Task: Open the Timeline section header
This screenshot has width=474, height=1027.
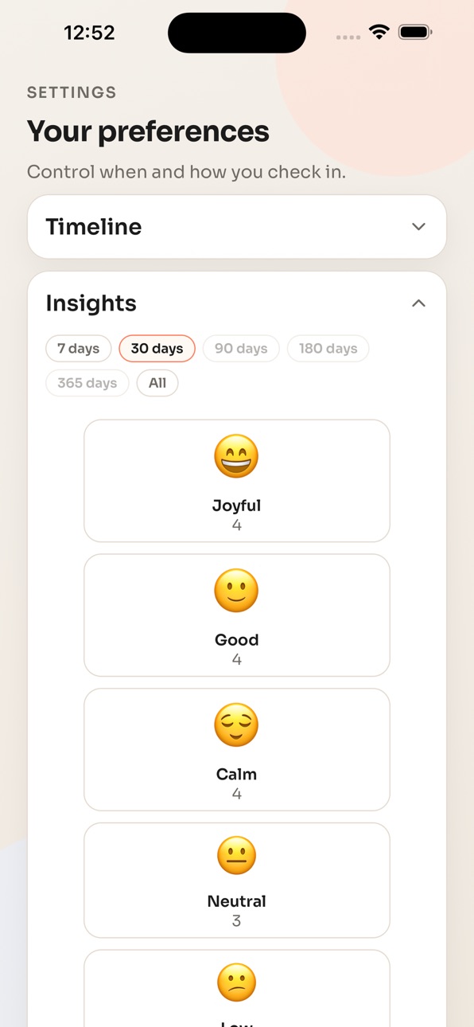Action: [237, 227]
